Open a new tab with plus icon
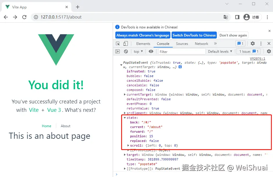 [78, 7]
